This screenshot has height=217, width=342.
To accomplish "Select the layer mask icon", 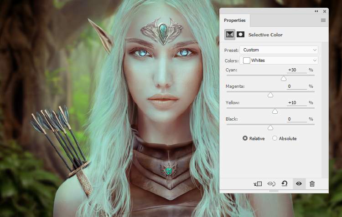I will tap(241, 35).
